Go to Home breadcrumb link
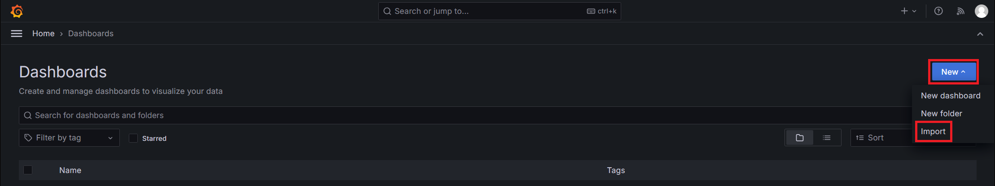 [43, 34]
